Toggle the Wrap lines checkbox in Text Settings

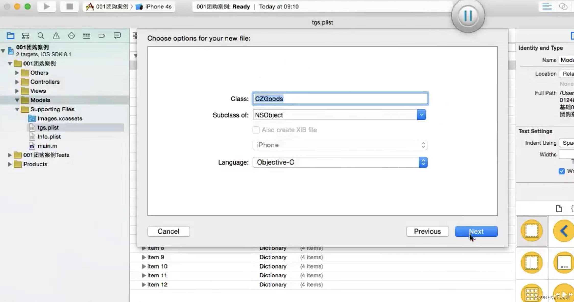coord(561,171)
